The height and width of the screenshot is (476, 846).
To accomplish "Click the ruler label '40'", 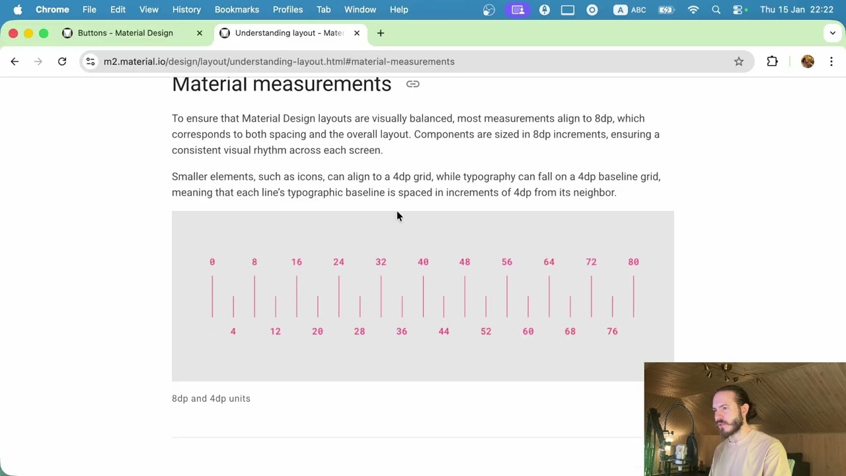I will coord(423,262).
